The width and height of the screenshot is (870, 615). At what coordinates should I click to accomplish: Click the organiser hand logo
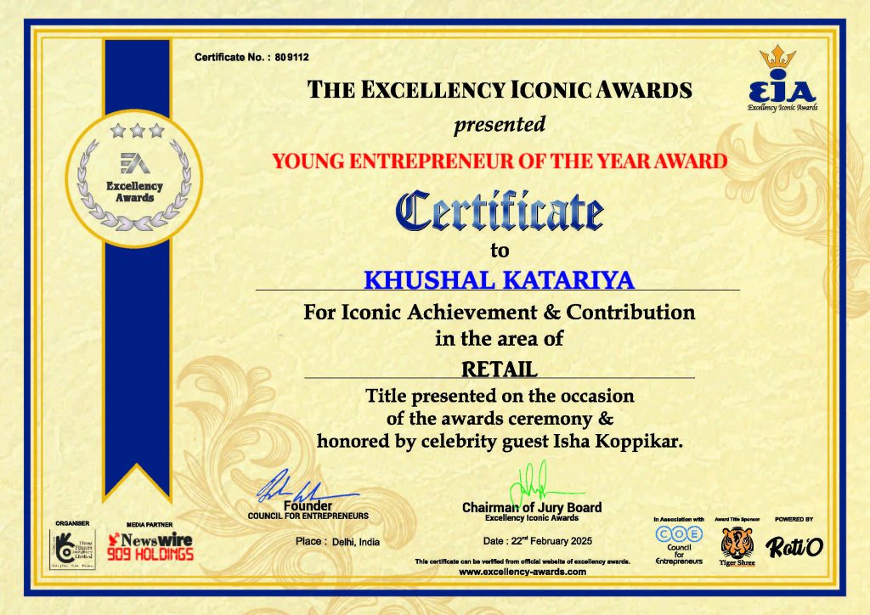(x=72, y=549)
